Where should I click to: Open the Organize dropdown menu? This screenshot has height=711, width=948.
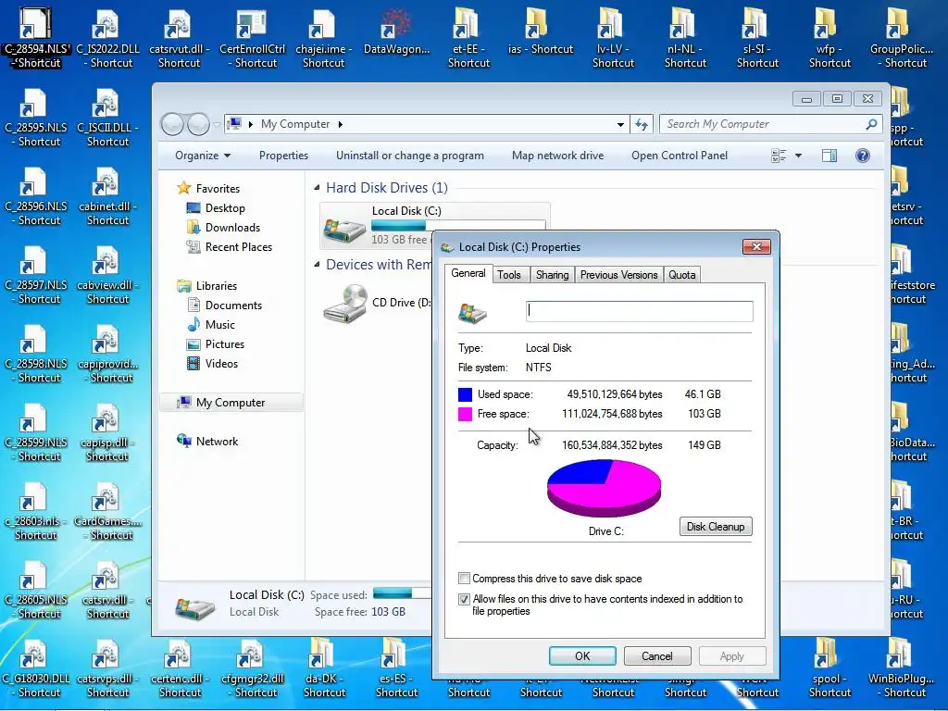[203, 156]
